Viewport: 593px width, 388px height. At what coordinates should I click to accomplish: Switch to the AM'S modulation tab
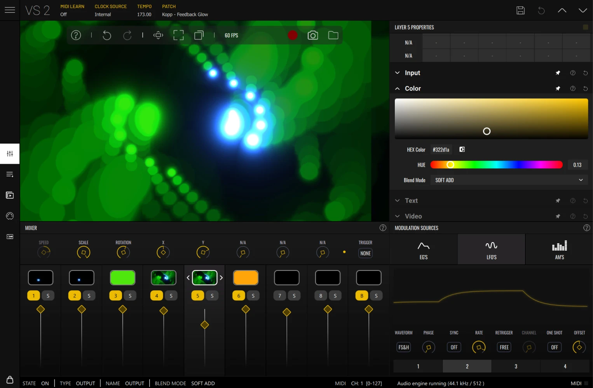tap(559, 249)
